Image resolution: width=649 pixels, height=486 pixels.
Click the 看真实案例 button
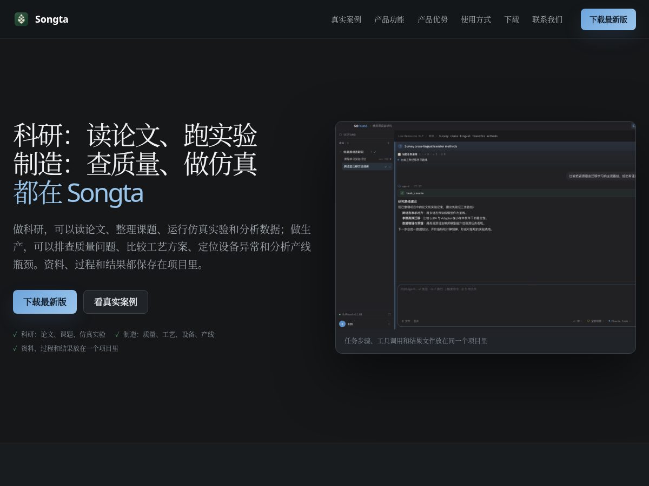pyautogui.click(x=116, y=302)
